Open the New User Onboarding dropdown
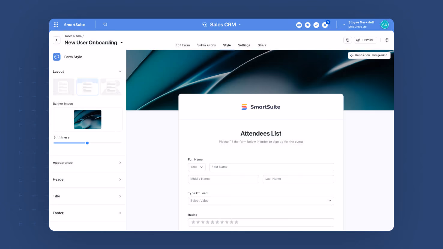Screen dimensions: 443x249 tap(122, 43)
